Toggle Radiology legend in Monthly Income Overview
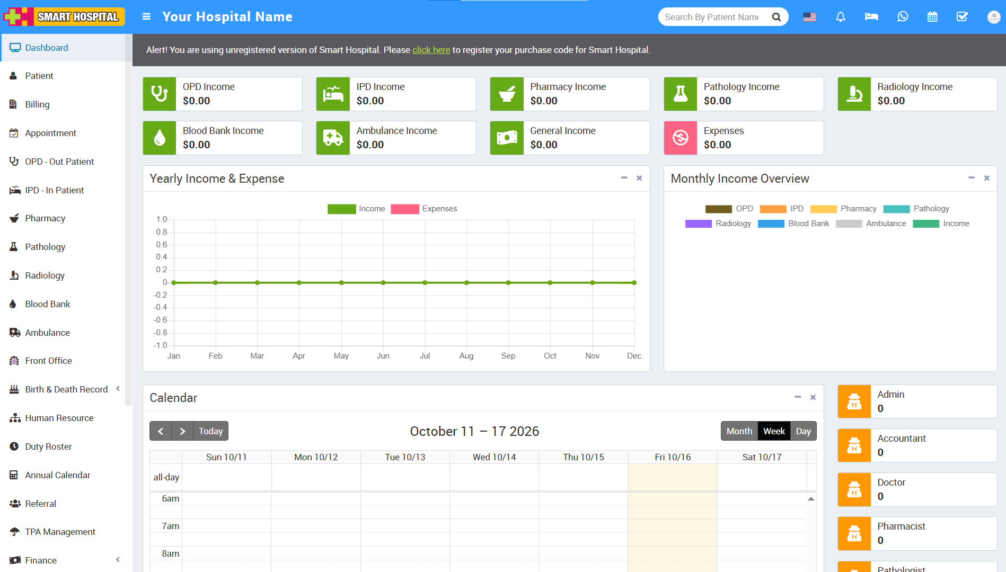 click(x=718, y=224)
